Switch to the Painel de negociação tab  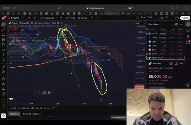pyautogui.click(x=32, y=114)
